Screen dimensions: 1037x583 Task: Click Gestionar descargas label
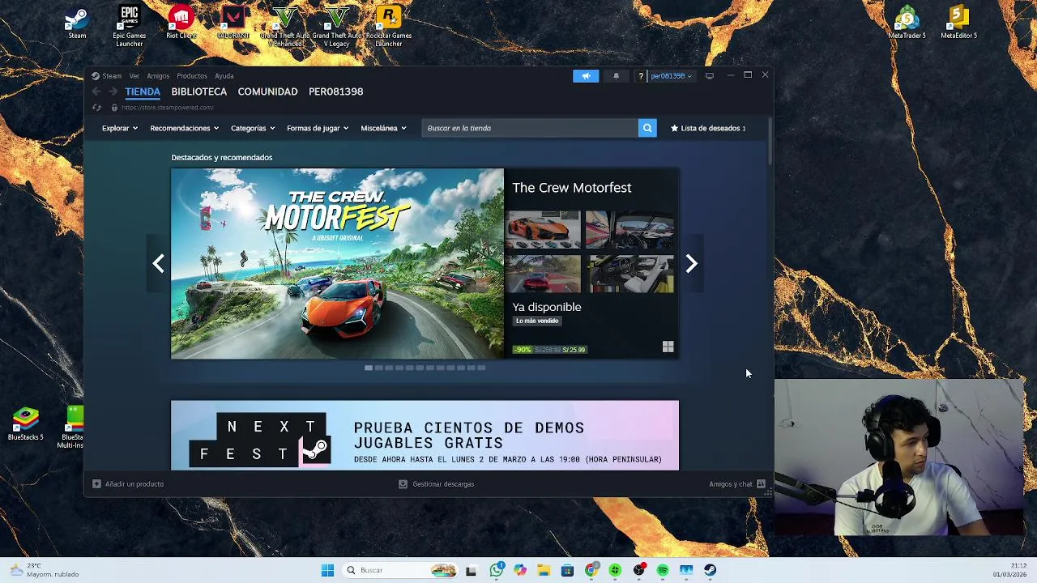click(x=443, y=484)
